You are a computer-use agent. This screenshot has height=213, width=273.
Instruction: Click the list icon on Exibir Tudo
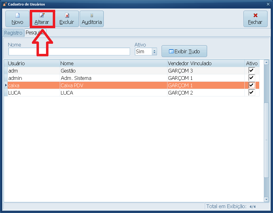point(171,51)
